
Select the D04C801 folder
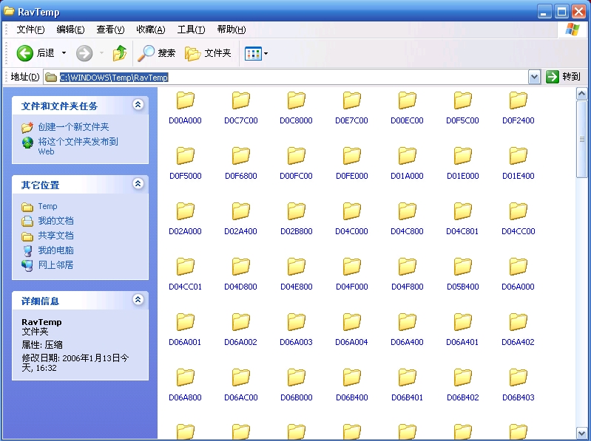(x=462, y=211)
